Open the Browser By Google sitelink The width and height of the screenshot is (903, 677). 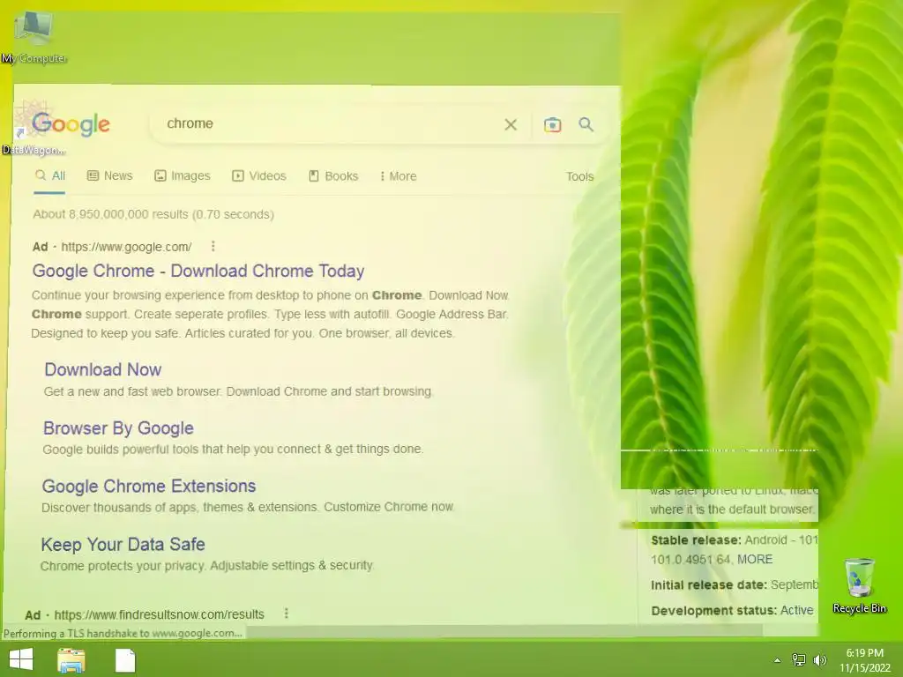(x=119, y=428)
